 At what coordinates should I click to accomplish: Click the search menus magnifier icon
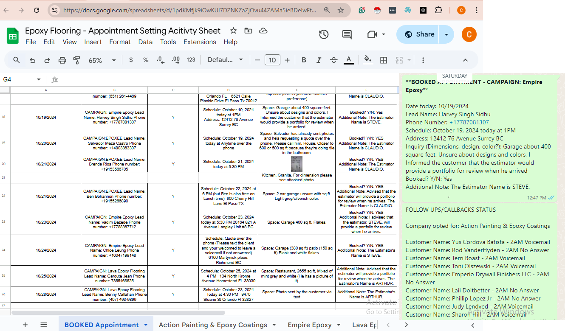pyautogui.click(x=17, y=60)
